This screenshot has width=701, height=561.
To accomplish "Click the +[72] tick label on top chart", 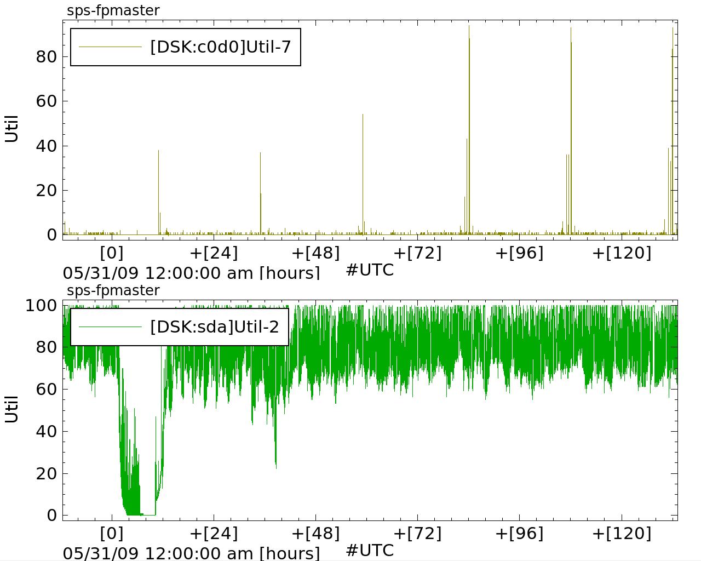I will click(417, 253).
